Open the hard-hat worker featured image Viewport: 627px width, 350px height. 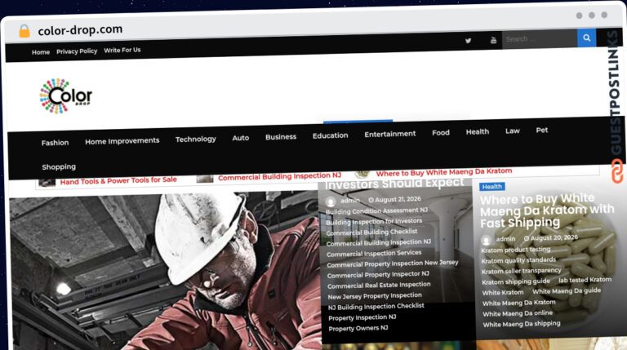pyautogui.click(x=165, y=271)
